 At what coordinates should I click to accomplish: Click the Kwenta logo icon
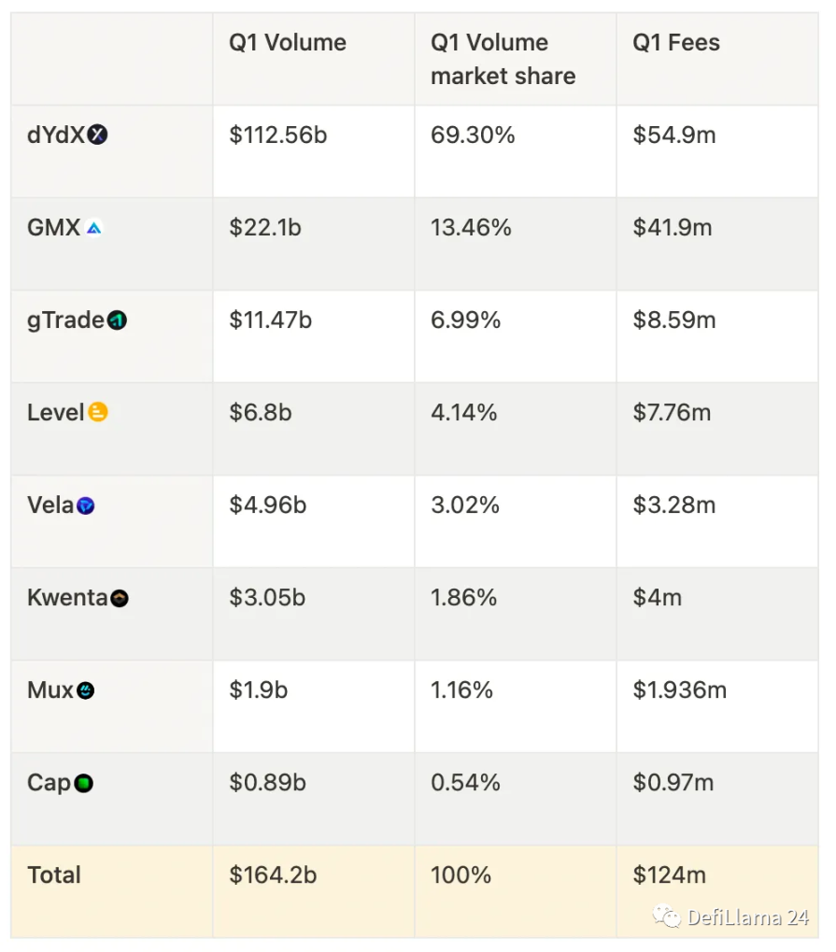pyautogui.click(x=120, y=599)
